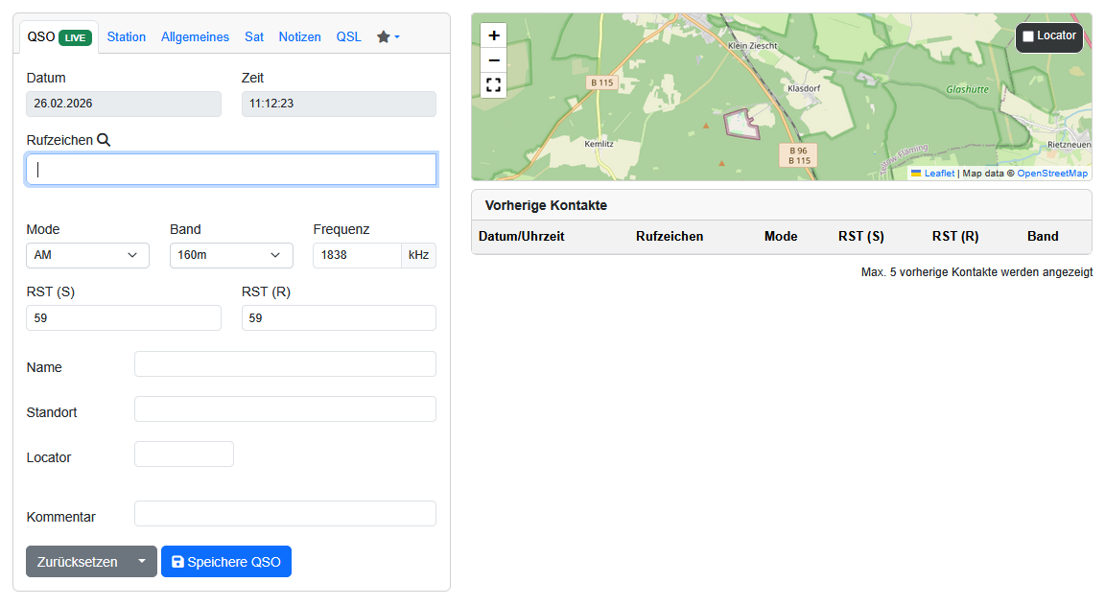
Task: Switch to the Station tab
Action: click(127, 36)
